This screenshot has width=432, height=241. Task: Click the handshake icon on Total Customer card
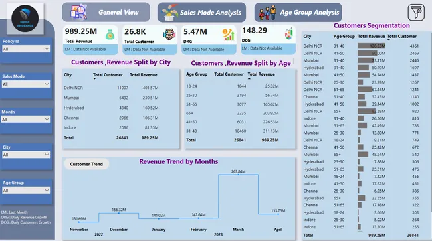[x=169, y=35]
